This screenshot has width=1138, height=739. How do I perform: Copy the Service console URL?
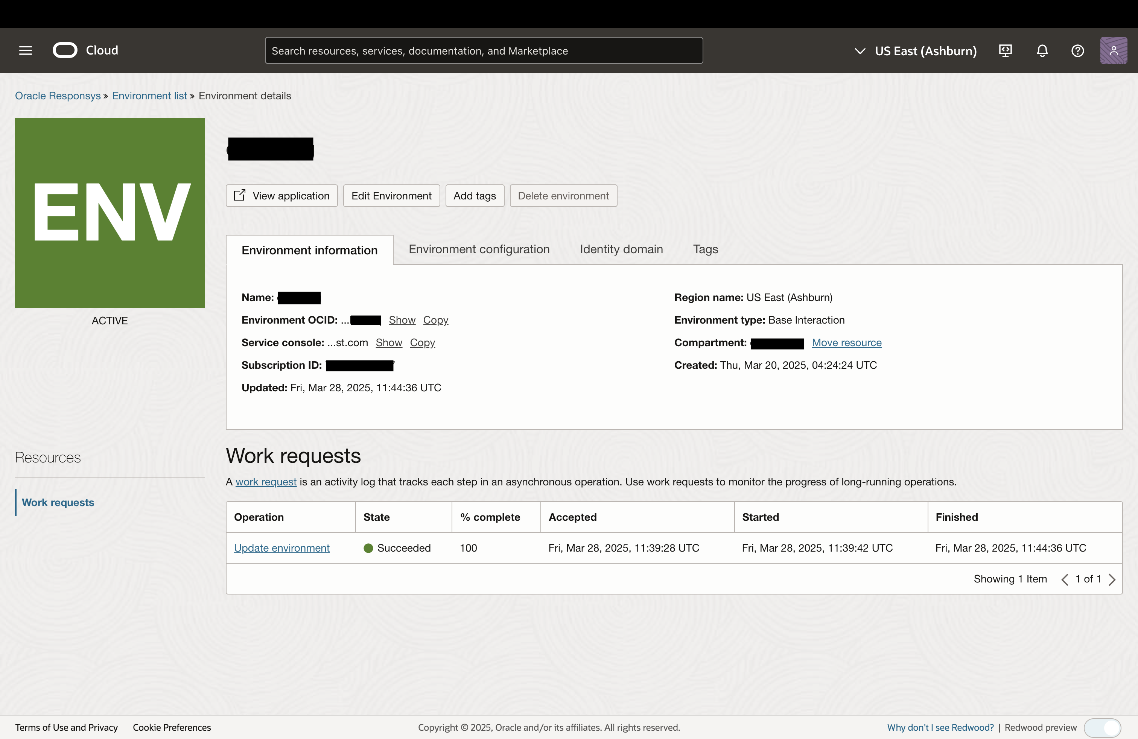pyautogui.click(x=422, y=343)
